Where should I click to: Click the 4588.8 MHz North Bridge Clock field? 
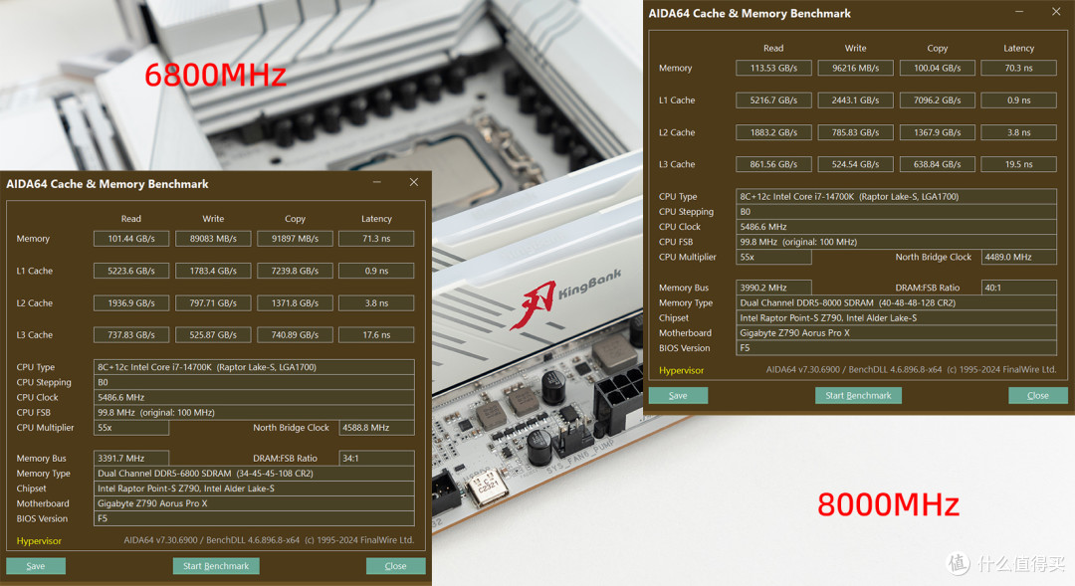click(x=376, y=428)
